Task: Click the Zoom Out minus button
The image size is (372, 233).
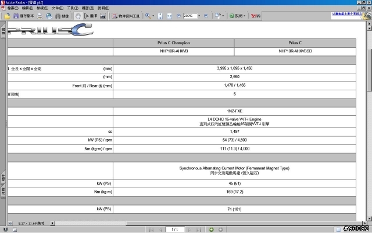Action: pyautogui.click(x=178, y=16)
